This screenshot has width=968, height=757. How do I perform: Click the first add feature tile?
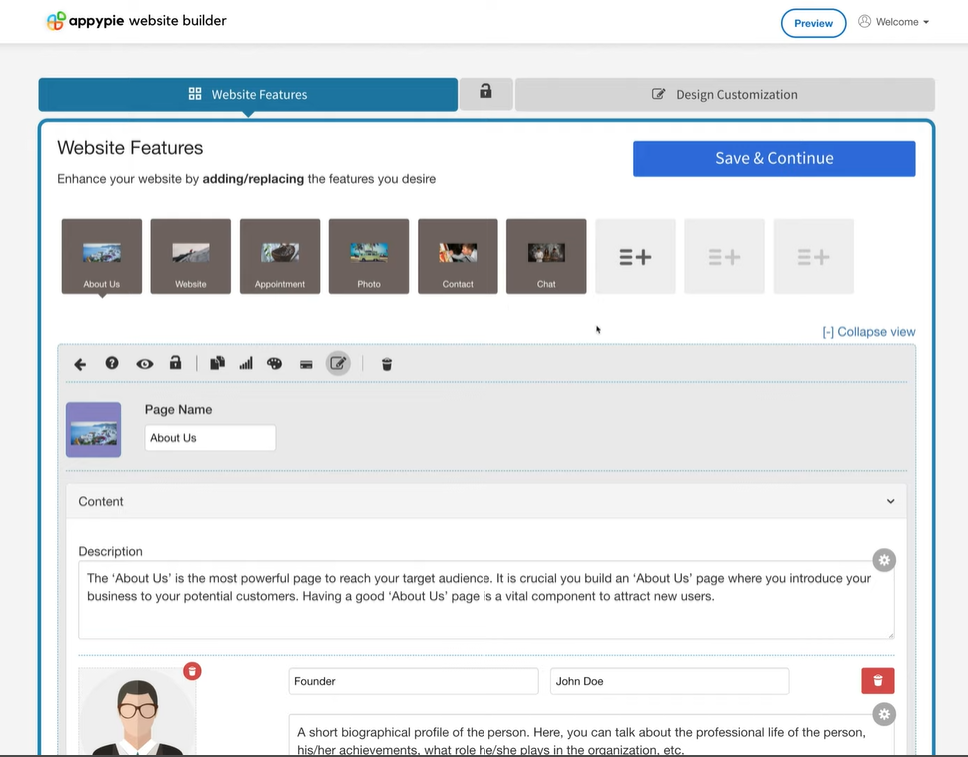point(635,256)
